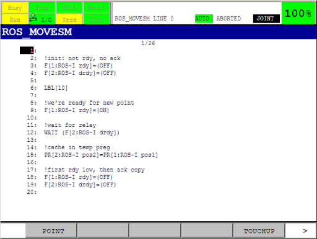Click the TOUCHUP softkey
Screen dimensions: 317x239
[x=259, y=230]
